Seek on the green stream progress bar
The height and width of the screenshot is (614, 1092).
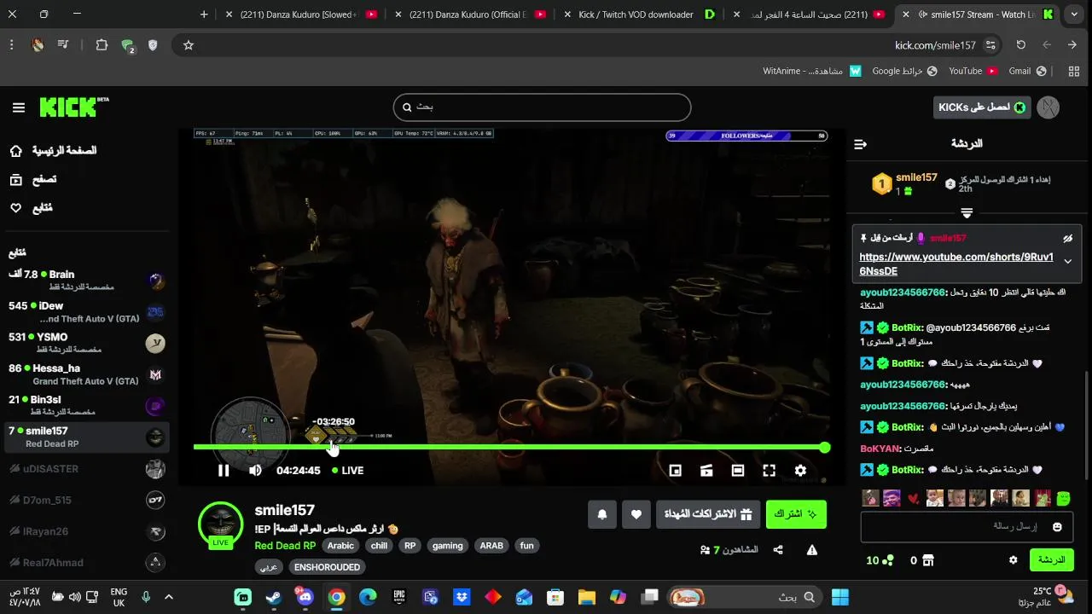509,447
